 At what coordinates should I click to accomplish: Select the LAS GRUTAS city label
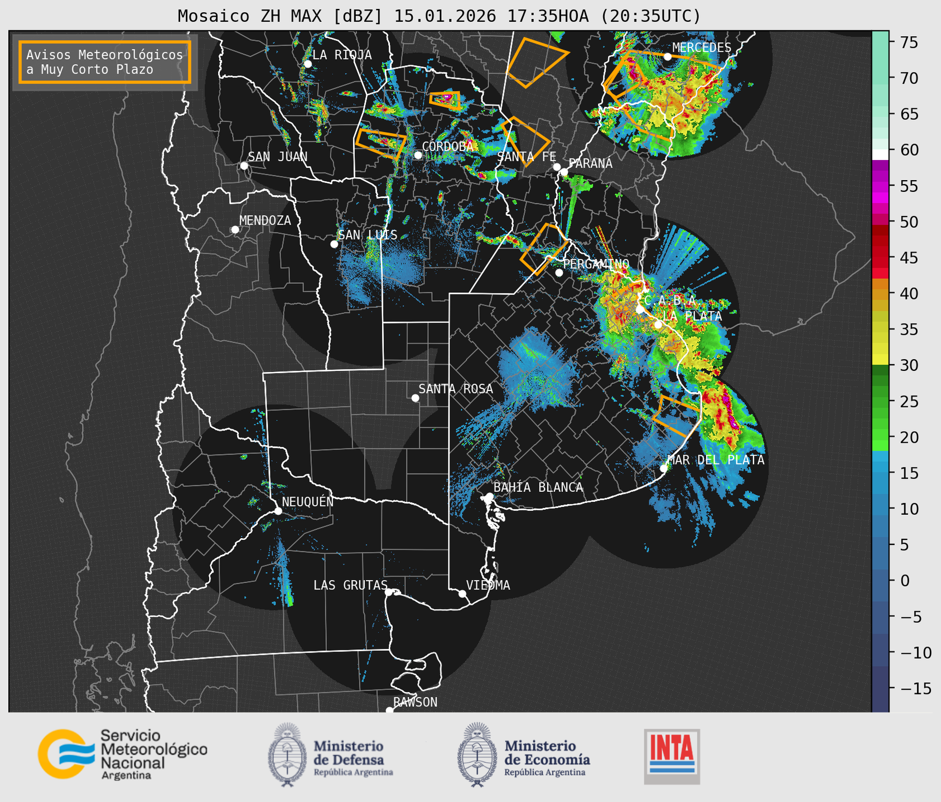[x=350, y=585]
